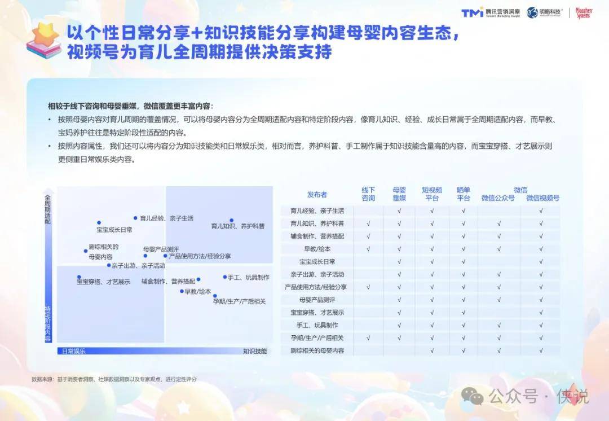Select the 育儿知识、养护科普 dot in the chart
This screenshot has width=609, height=421.
(x=232, y=221)
